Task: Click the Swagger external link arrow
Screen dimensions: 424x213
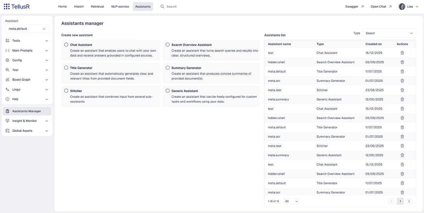Action: [362, 6]
